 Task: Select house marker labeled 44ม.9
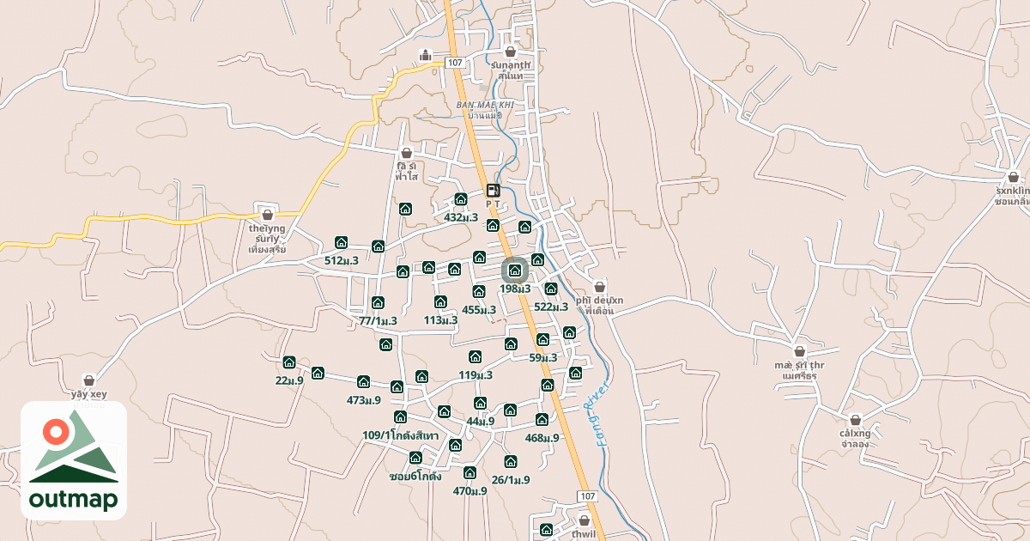[481, 404]
